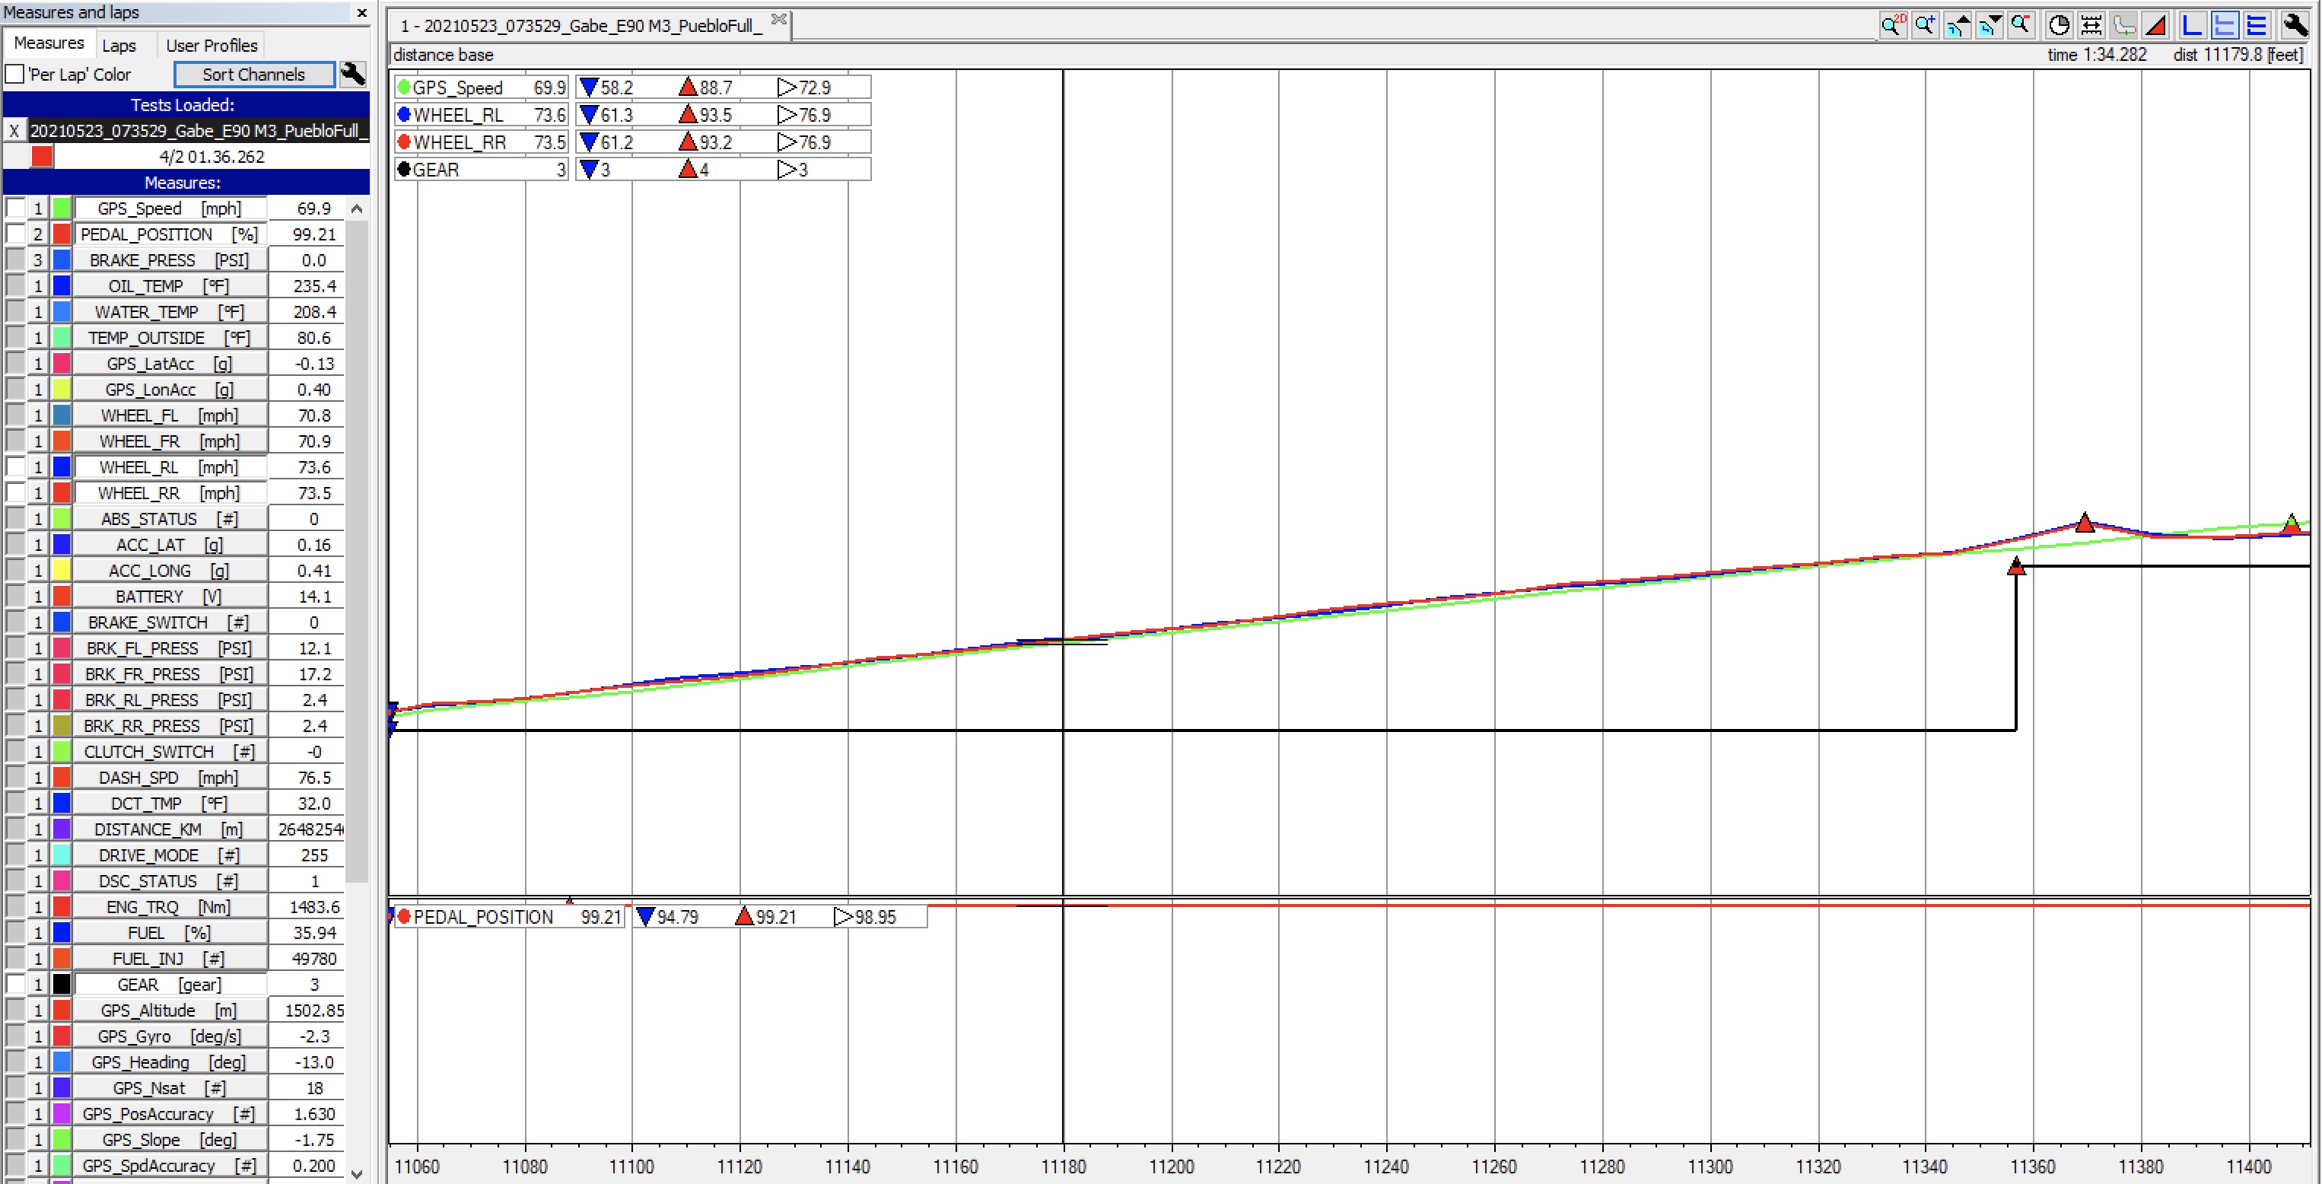Click the yellow ACC_LONG color swatch
Image resolution: width=2322 pixels, height=1184 pixels.
[x=62, y=571]
